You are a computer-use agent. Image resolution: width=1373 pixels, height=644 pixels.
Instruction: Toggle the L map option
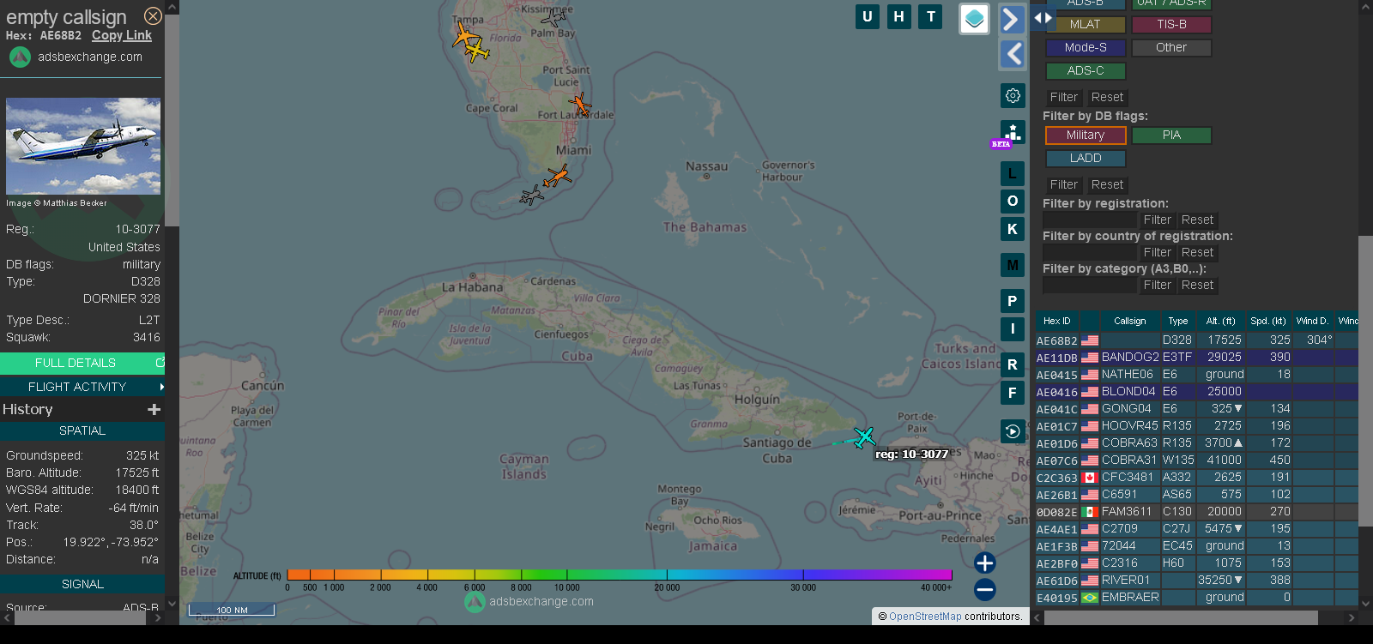[x=1013, y=174]
